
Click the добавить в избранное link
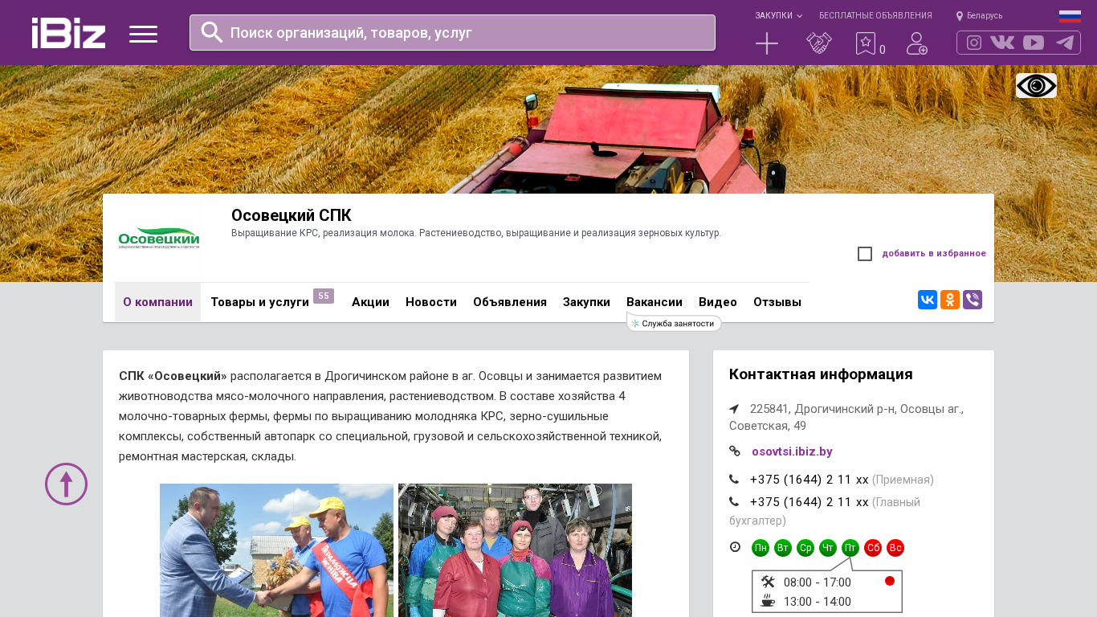click(934, 254)
